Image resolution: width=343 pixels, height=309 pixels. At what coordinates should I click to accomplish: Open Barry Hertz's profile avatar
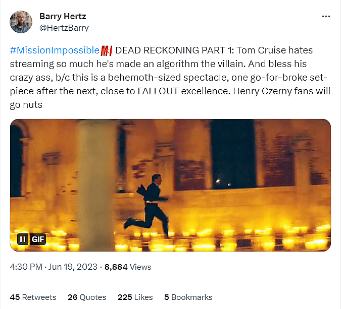(x=21, y=22)
